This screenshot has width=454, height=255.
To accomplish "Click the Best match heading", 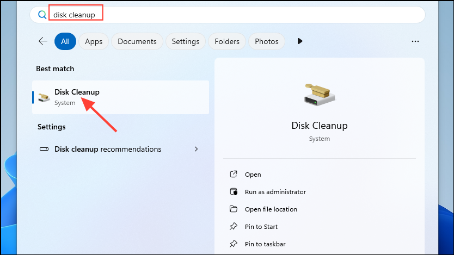I will click(55, 69).
